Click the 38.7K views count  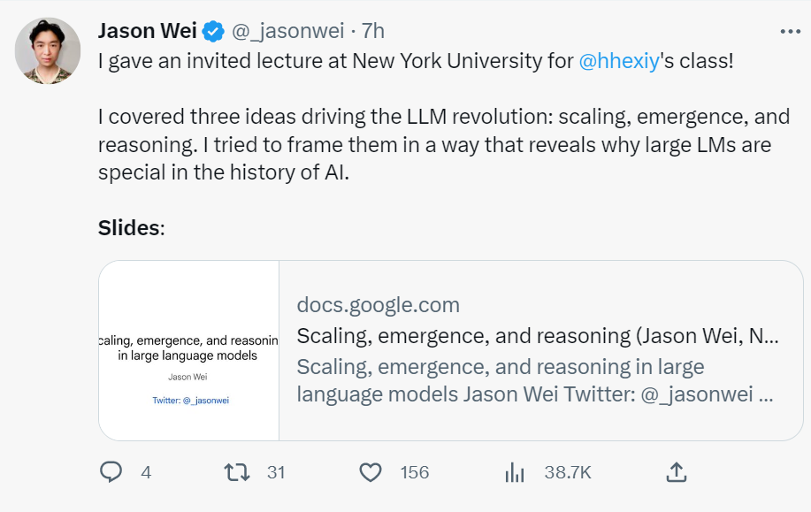[568, 472]
